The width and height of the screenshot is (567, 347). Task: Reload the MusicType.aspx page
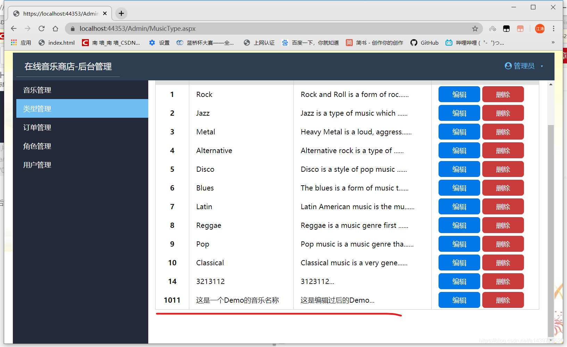pos(42,28)
